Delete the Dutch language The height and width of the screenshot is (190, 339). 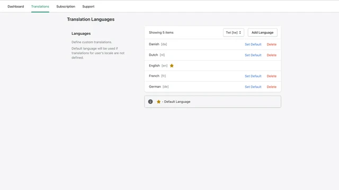pos(272,55)
